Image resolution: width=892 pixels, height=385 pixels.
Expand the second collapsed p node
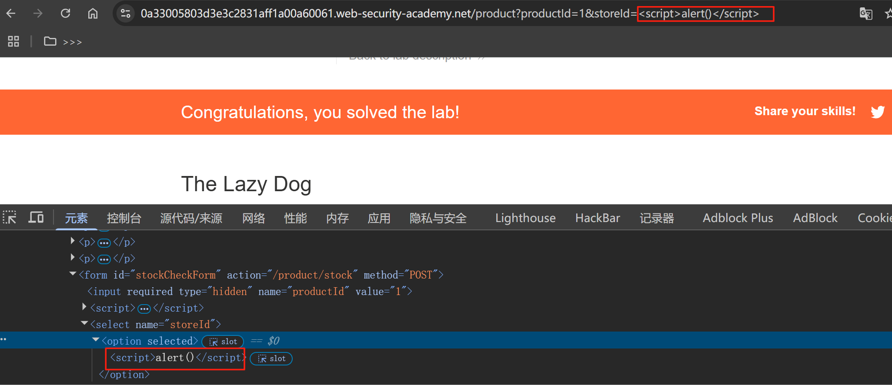73,257
